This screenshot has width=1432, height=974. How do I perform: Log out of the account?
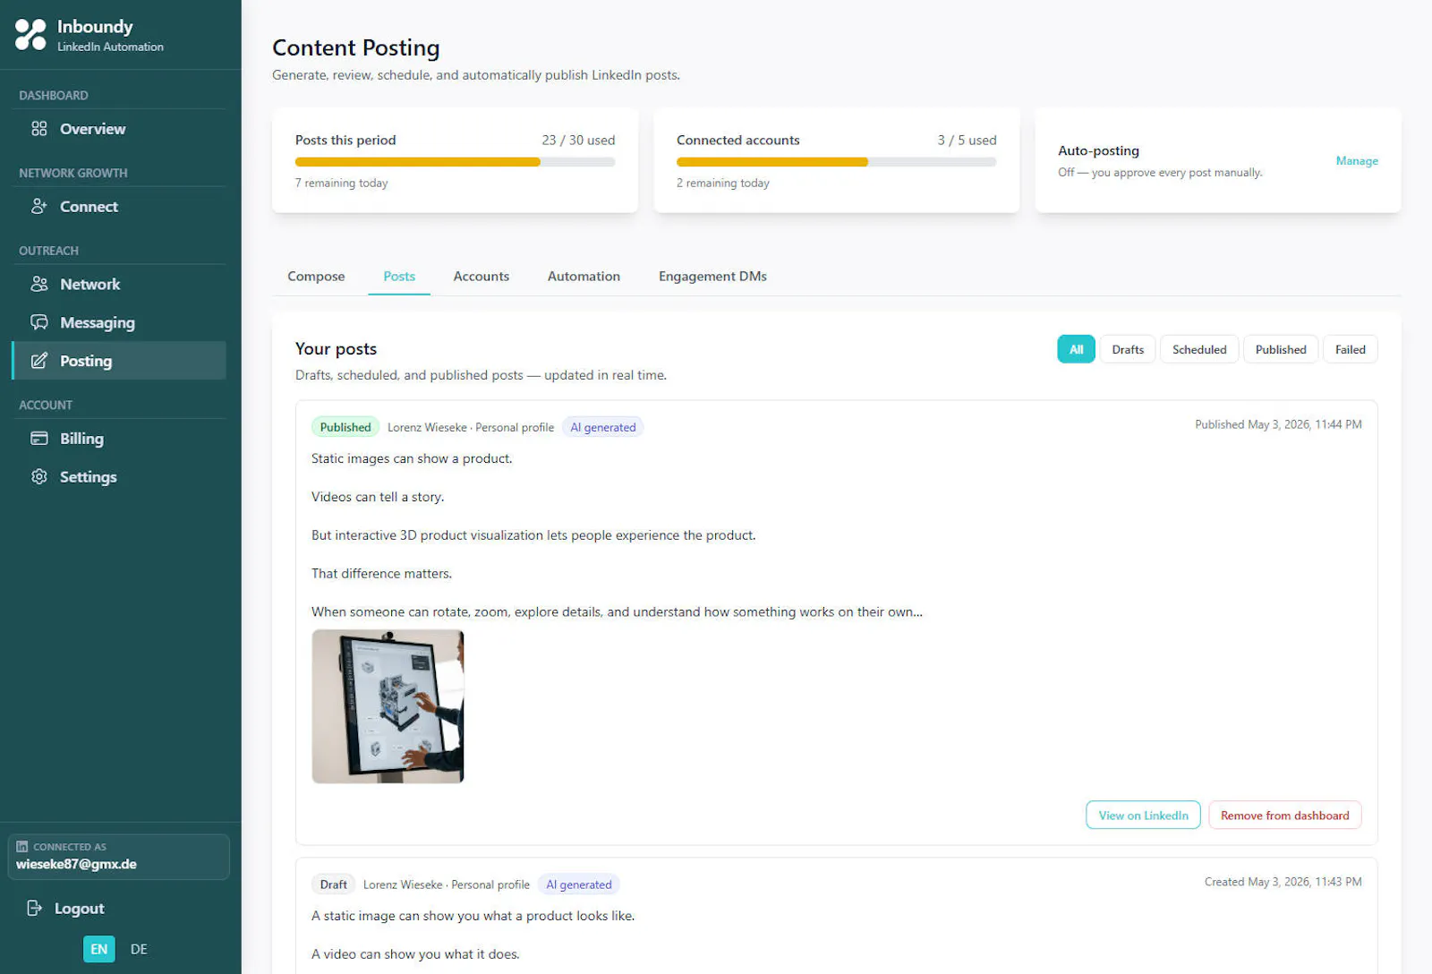[79, 909]
